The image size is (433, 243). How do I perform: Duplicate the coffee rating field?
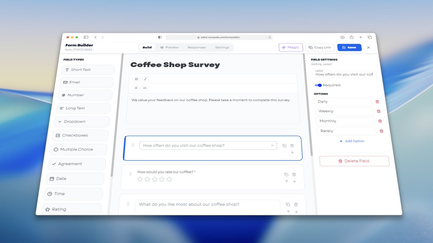[286, 174]
